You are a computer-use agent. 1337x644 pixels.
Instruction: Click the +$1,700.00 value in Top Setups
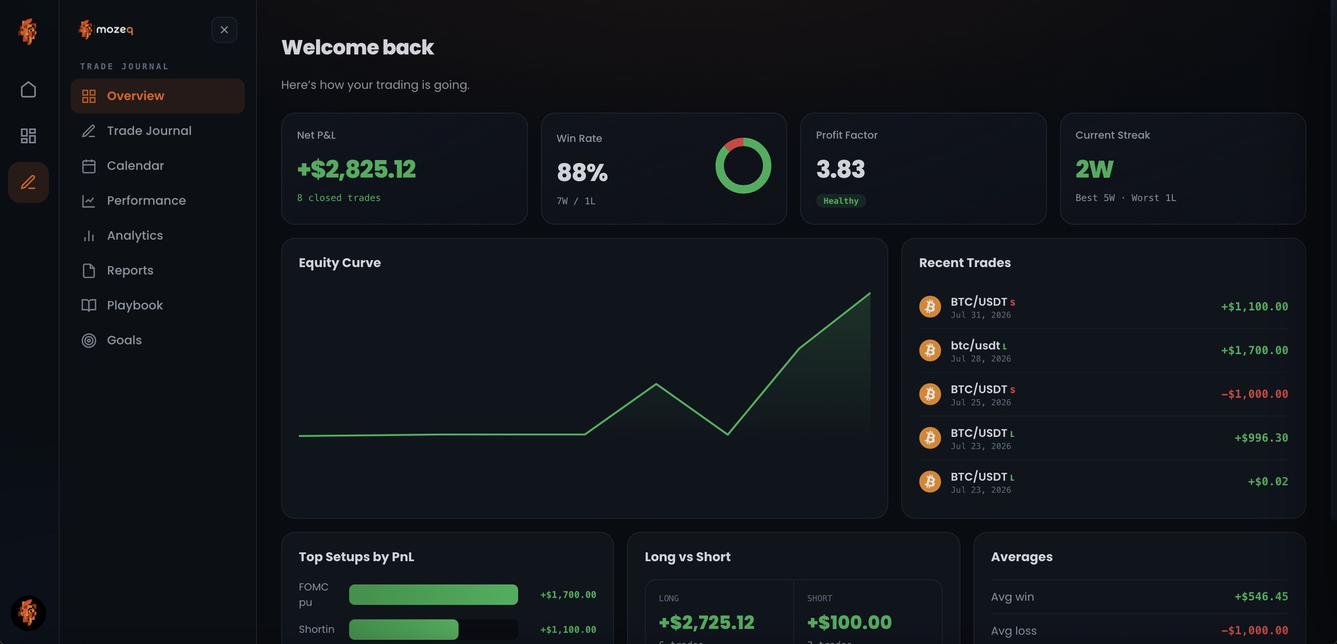tap(568, 595)
